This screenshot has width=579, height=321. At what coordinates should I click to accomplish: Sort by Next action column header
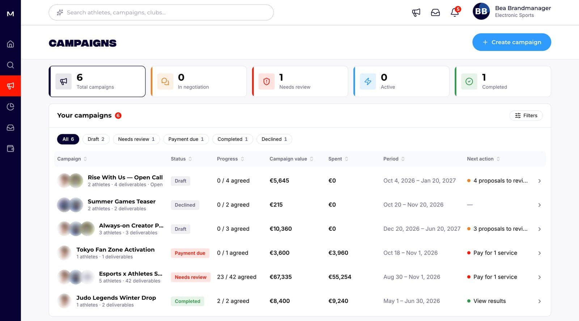coord(483,159)
